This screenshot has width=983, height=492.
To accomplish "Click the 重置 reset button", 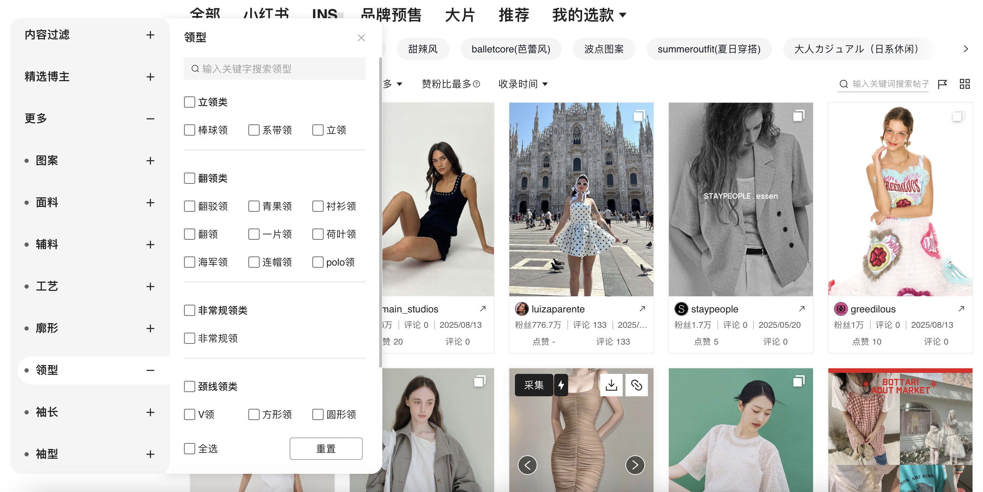I will point(326,449).
